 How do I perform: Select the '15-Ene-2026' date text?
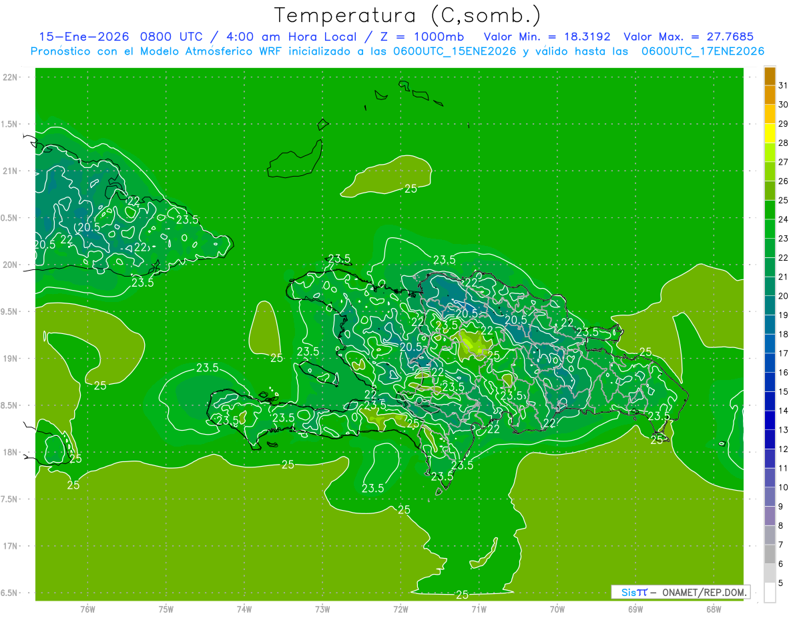tap(85, 37)
